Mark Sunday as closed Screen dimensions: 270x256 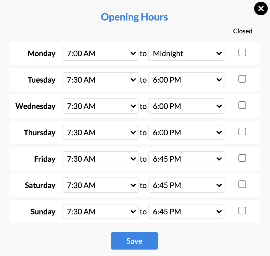(x=242, y=211)
